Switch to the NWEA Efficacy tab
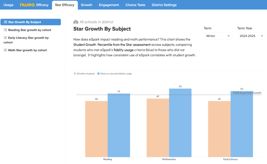The image size is (267, 164). click(34, 5)
